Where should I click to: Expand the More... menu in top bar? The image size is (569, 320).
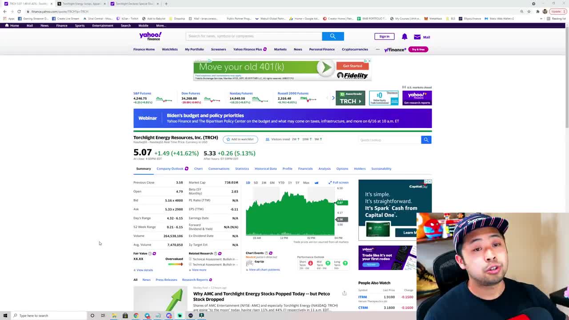(x=161, y=25)
